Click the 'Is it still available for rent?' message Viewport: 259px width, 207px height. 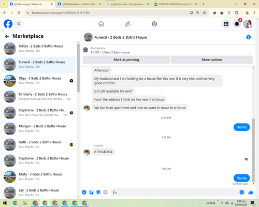tap(113, 91)
